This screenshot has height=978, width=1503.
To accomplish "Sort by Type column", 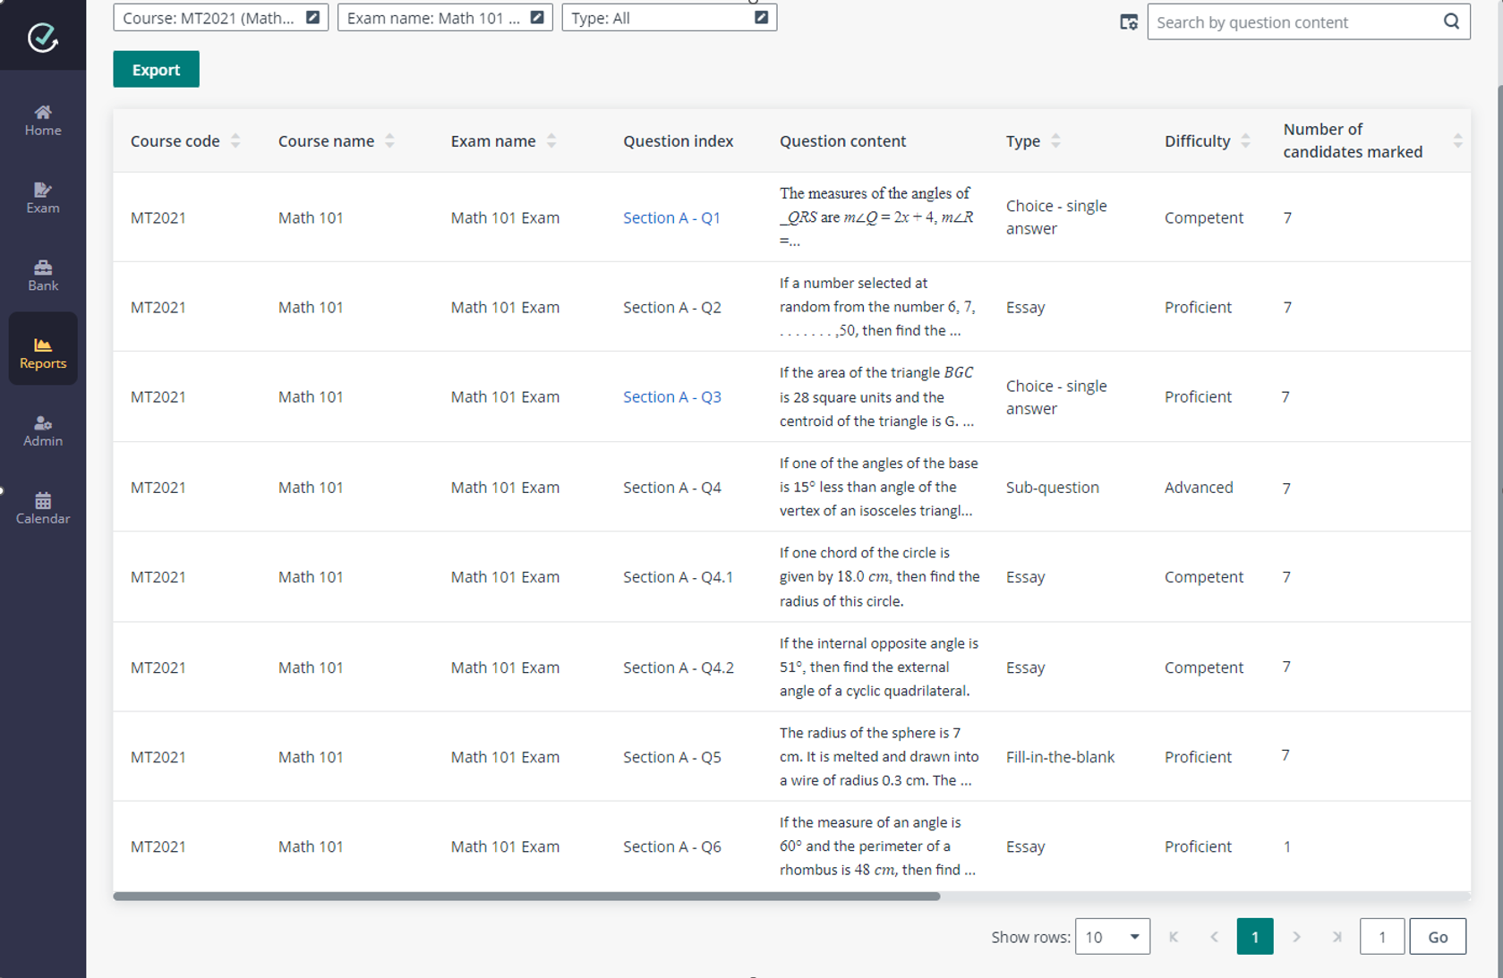I will (x=1055, y=140).
